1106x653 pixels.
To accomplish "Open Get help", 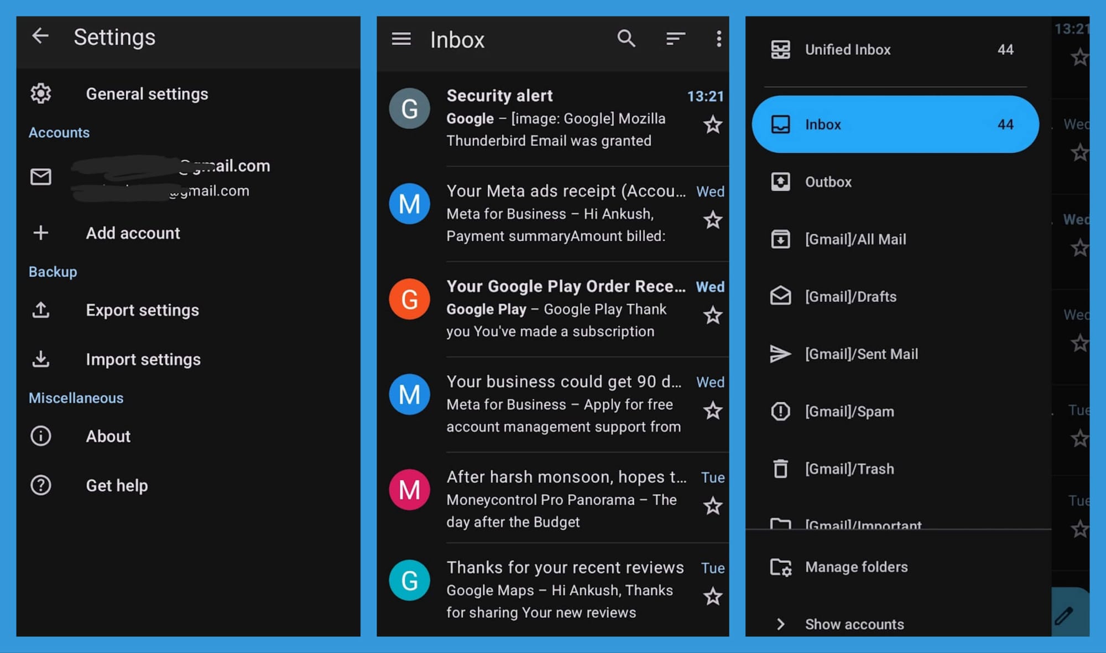I will 117,485.
